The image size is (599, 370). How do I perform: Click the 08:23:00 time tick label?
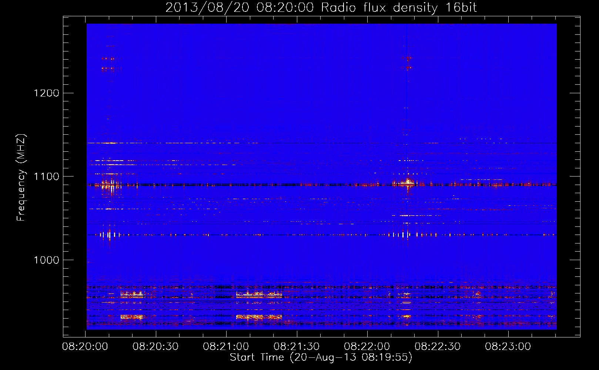[x=508, y=347]
